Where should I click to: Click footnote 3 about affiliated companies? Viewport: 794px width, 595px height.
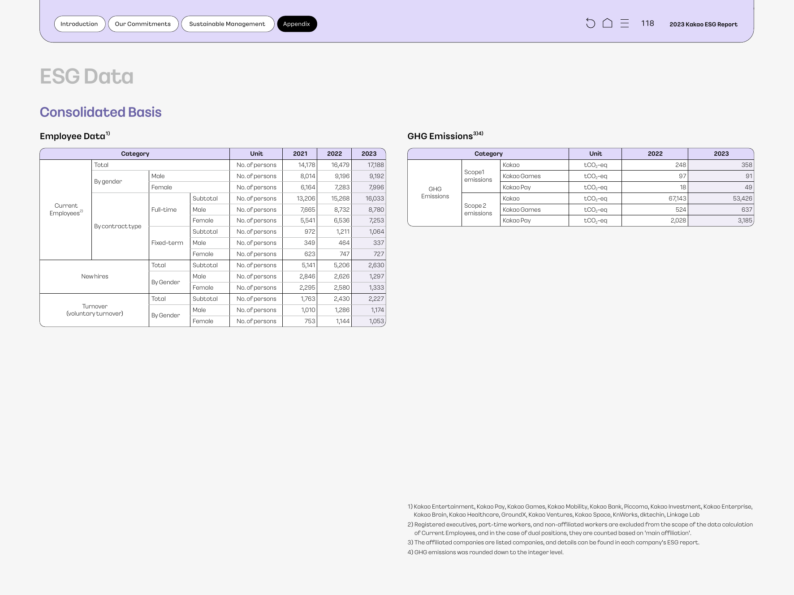click(x=553, y=542)
